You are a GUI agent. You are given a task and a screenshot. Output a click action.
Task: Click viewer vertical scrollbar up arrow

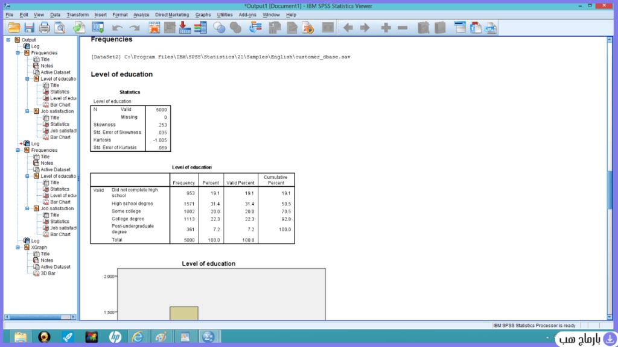tap(610, 40)
